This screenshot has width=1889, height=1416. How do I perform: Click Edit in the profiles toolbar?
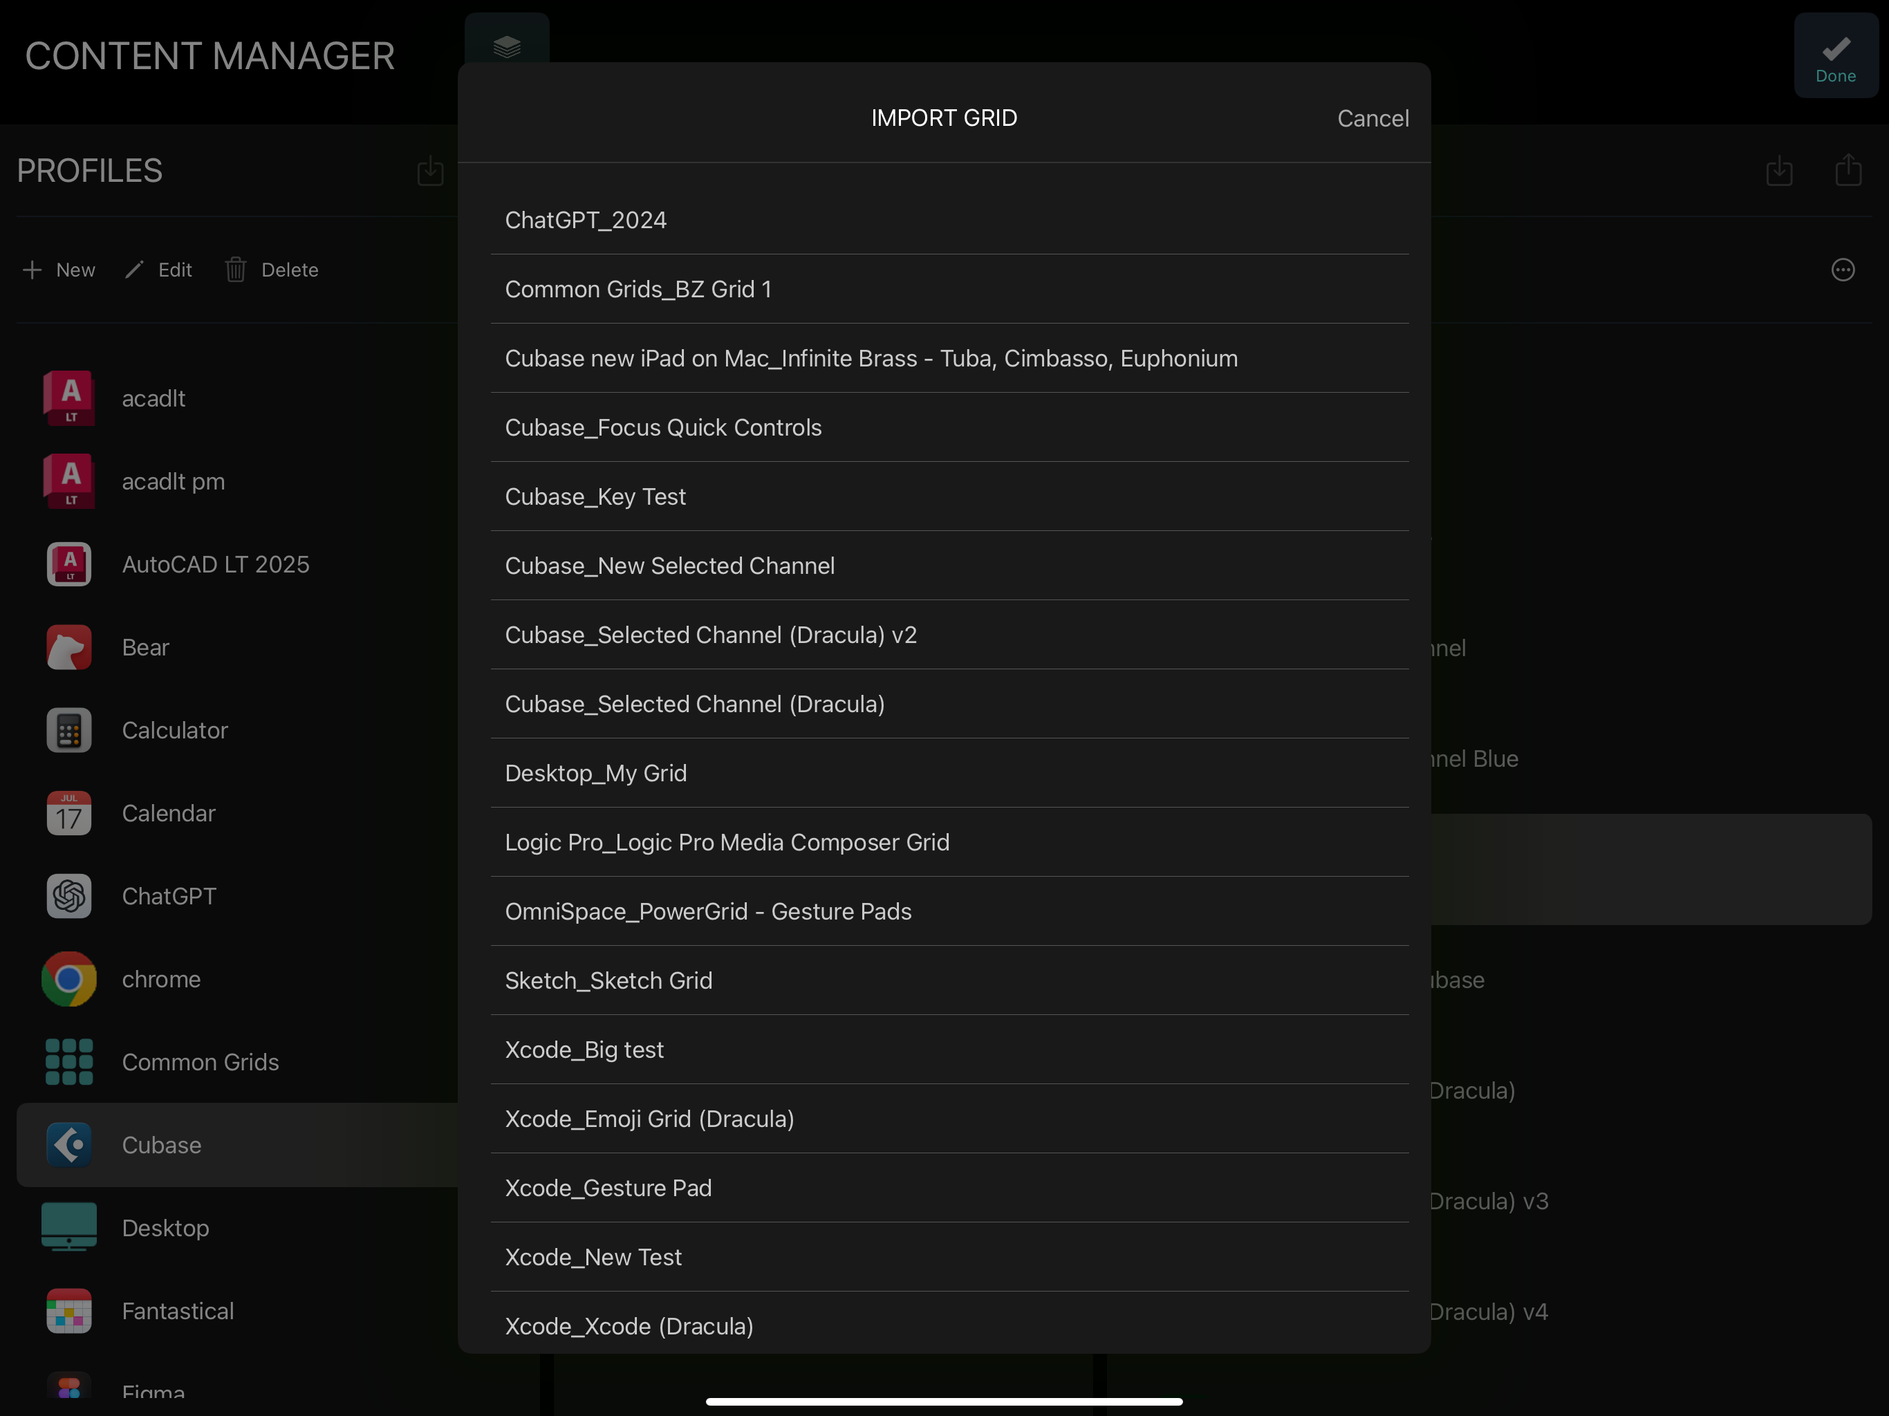tap(159, 270)
